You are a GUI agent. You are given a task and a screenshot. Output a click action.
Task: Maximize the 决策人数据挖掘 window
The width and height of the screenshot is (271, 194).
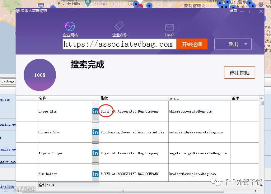click(251, 12)
